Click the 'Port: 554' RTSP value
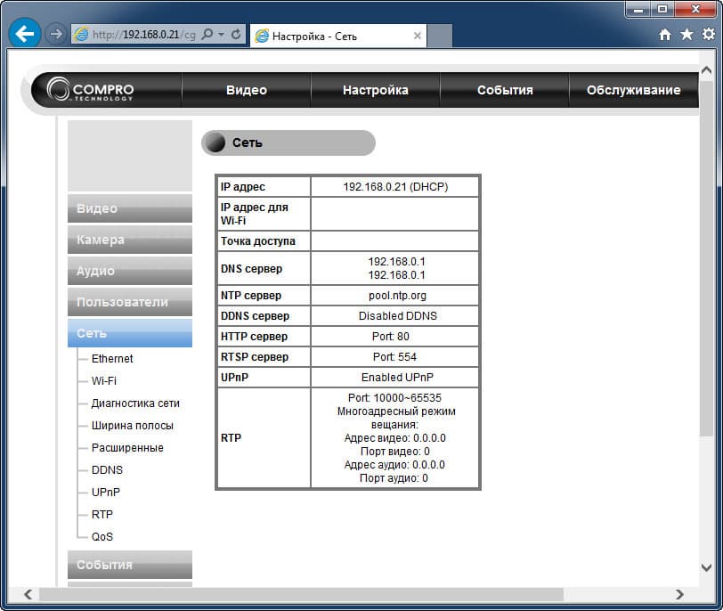723x611 pixels. [x=394, y=357]
